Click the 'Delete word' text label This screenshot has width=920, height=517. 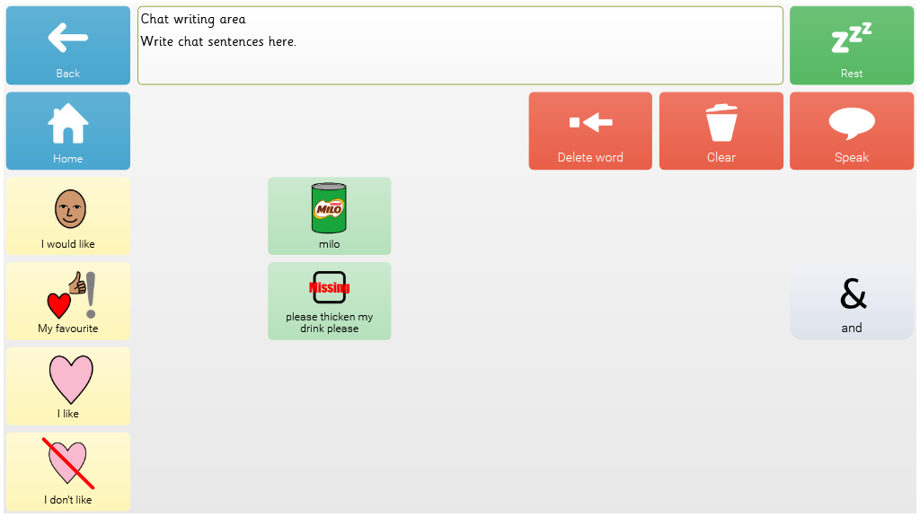pos(590,157)
